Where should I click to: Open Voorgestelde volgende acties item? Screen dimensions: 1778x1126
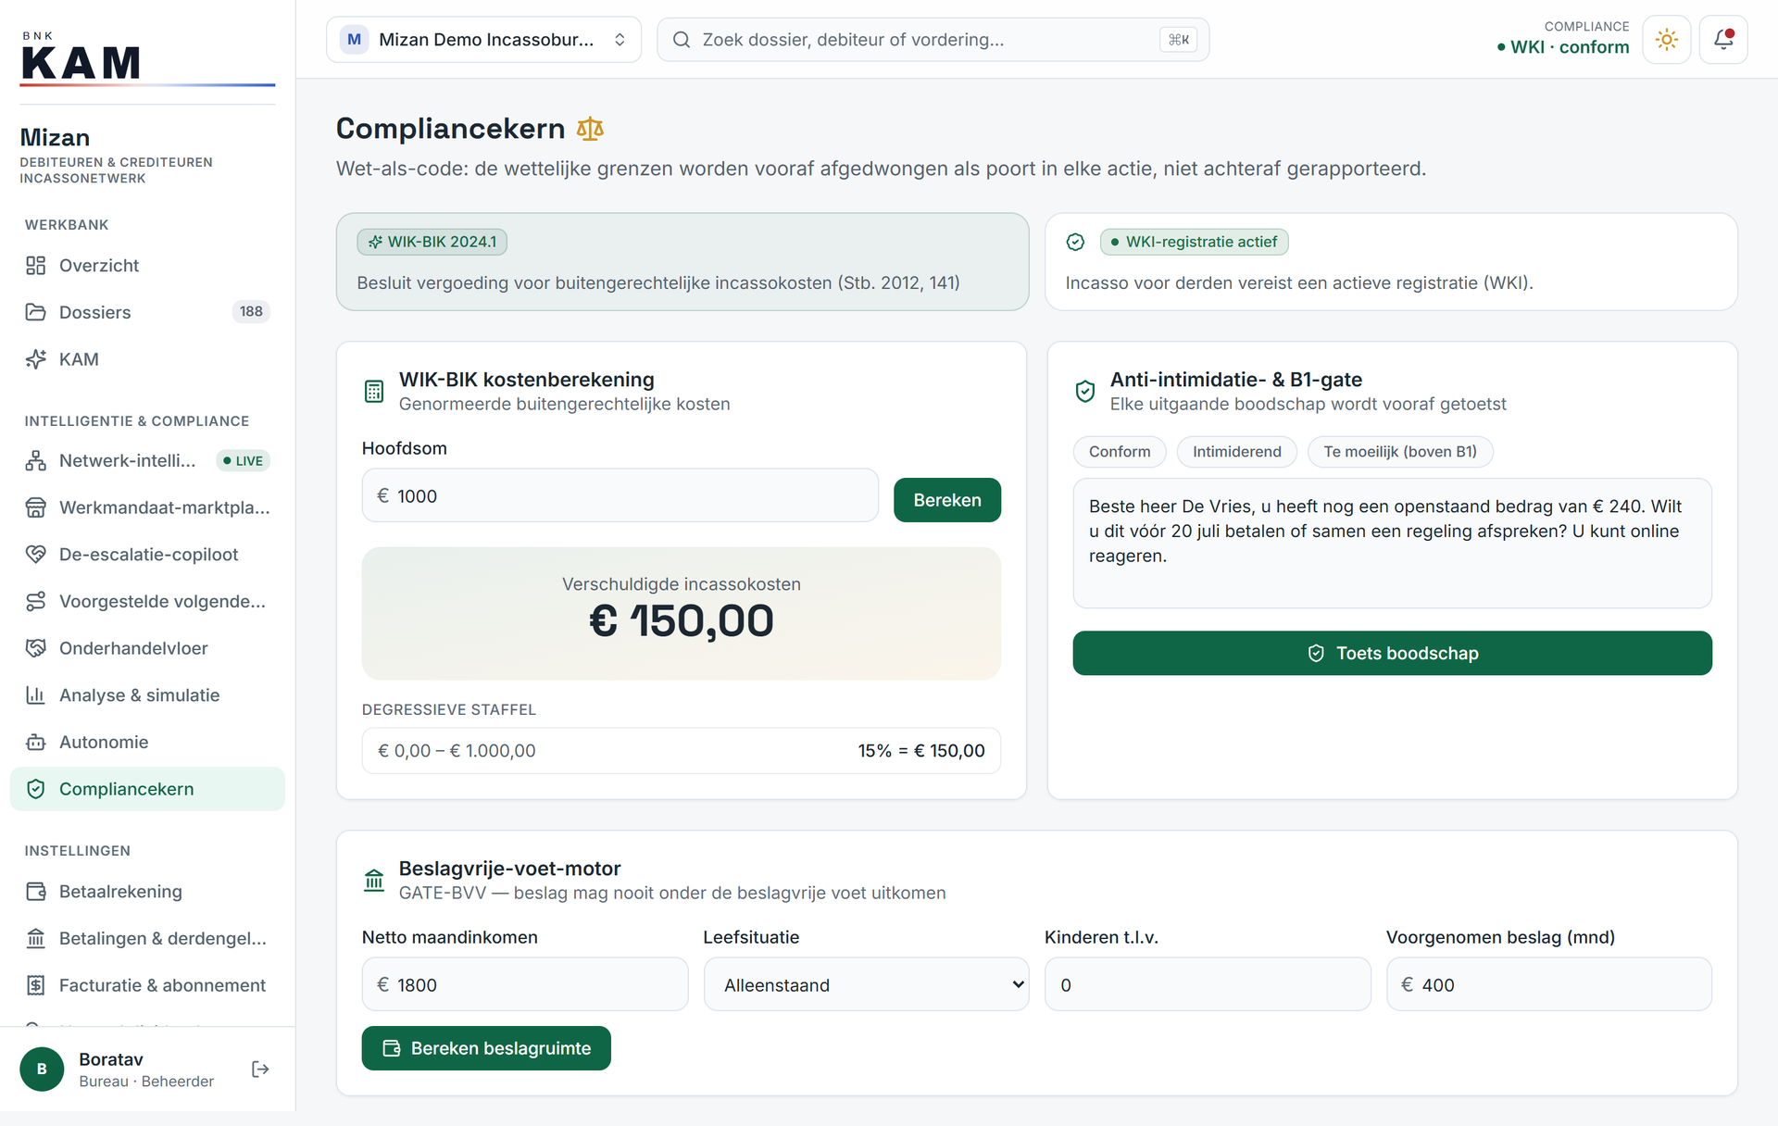click(x=147, y=602)
